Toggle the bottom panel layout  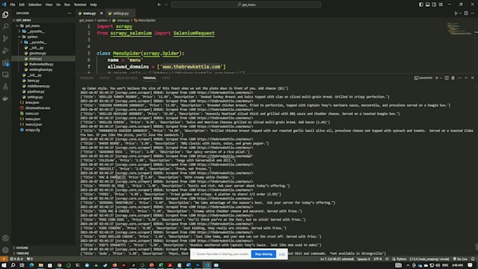[427, 5]
